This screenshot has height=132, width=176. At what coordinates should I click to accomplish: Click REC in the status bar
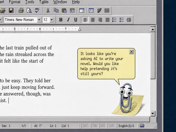[85, 126]
